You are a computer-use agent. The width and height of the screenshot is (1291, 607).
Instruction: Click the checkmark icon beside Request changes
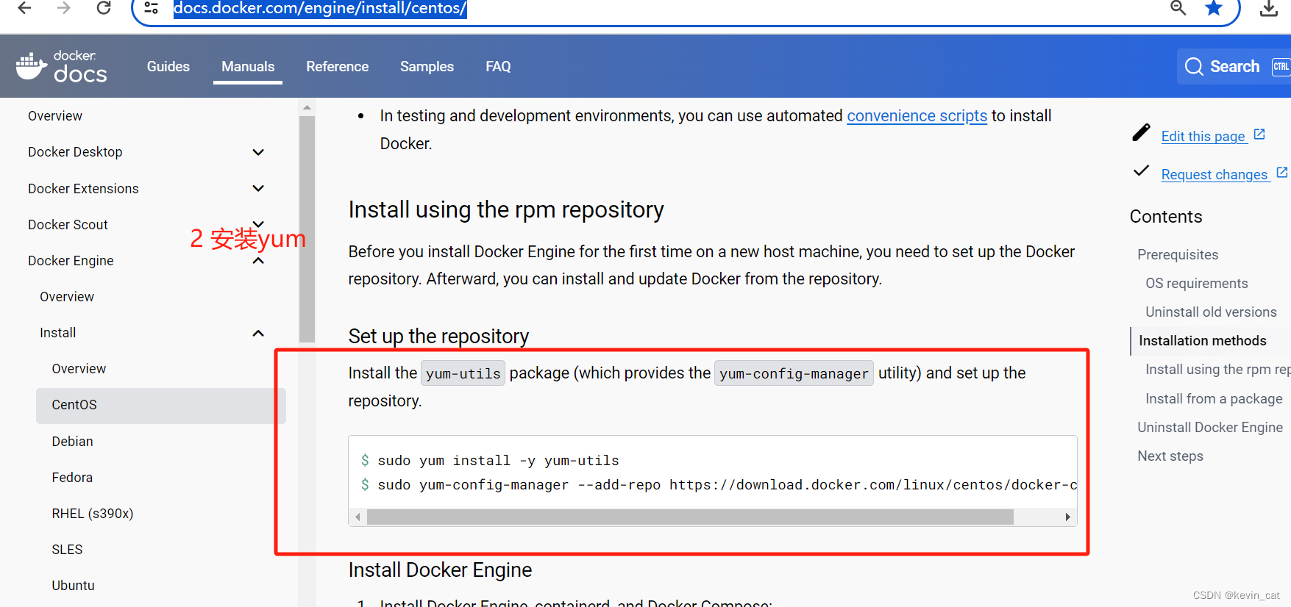point(1141,170)
